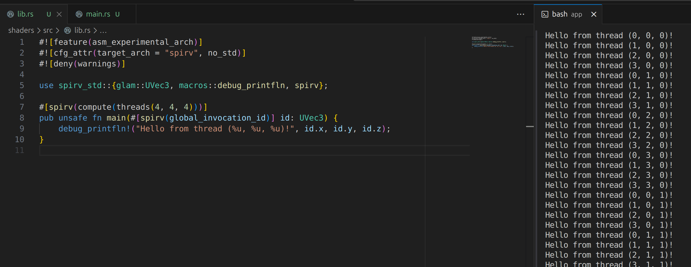The width and height of the screenshot is (691, 267).
Task: Close the bash app terminal tab
Action: pos(594,14)
